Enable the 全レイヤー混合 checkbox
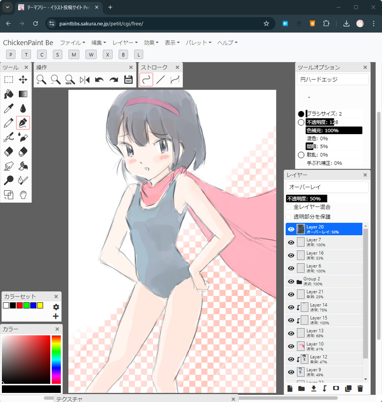This screenshot has height=402, width=382. 288,207
